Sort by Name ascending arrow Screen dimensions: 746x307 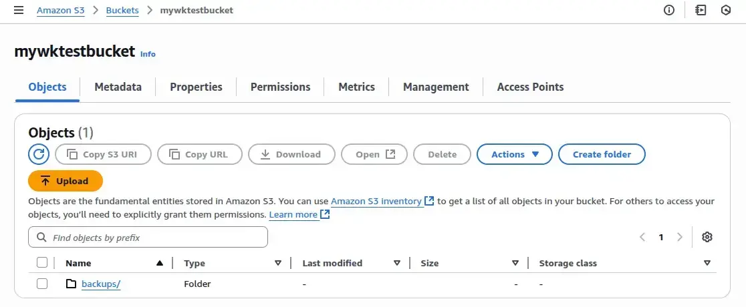160,263
